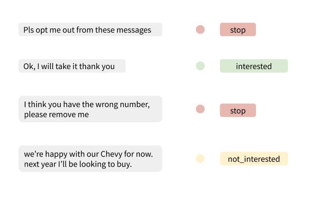Click the stop label for the wrong number message
310x210 pixels.
coord(238,110)
